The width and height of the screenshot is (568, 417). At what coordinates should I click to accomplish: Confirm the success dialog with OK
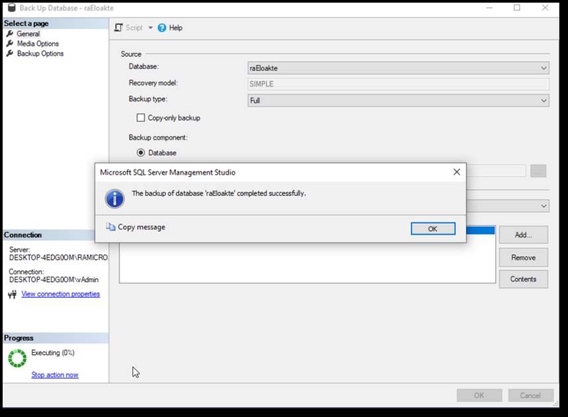click(433, 228)
